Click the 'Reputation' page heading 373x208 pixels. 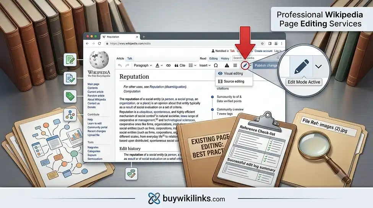click(x=134, y=76)
